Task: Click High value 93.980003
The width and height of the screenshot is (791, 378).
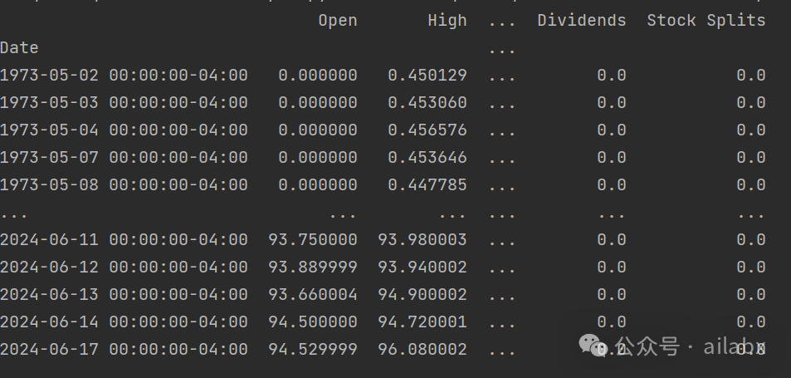Action: tap(422, 239)
